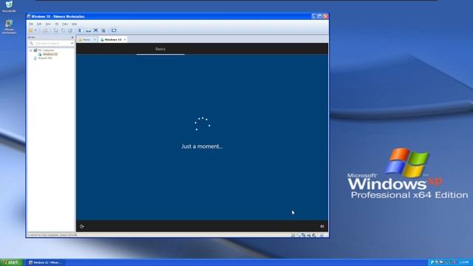Open the Edit menu
The image size is (473, 266).
39,24
